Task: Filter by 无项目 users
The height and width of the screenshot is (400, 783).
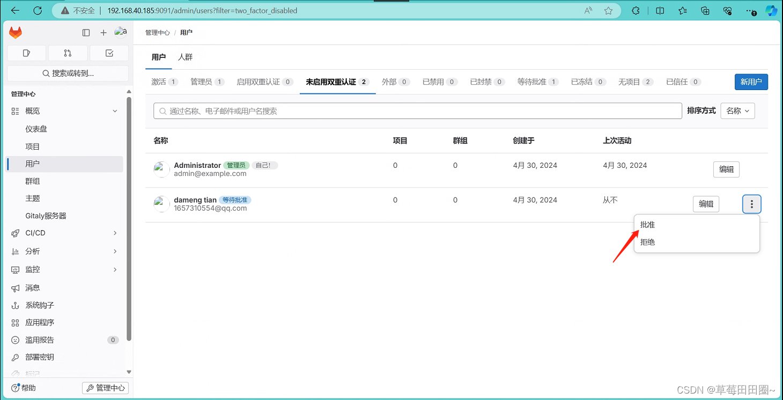Action: click(x=636, y=82)
